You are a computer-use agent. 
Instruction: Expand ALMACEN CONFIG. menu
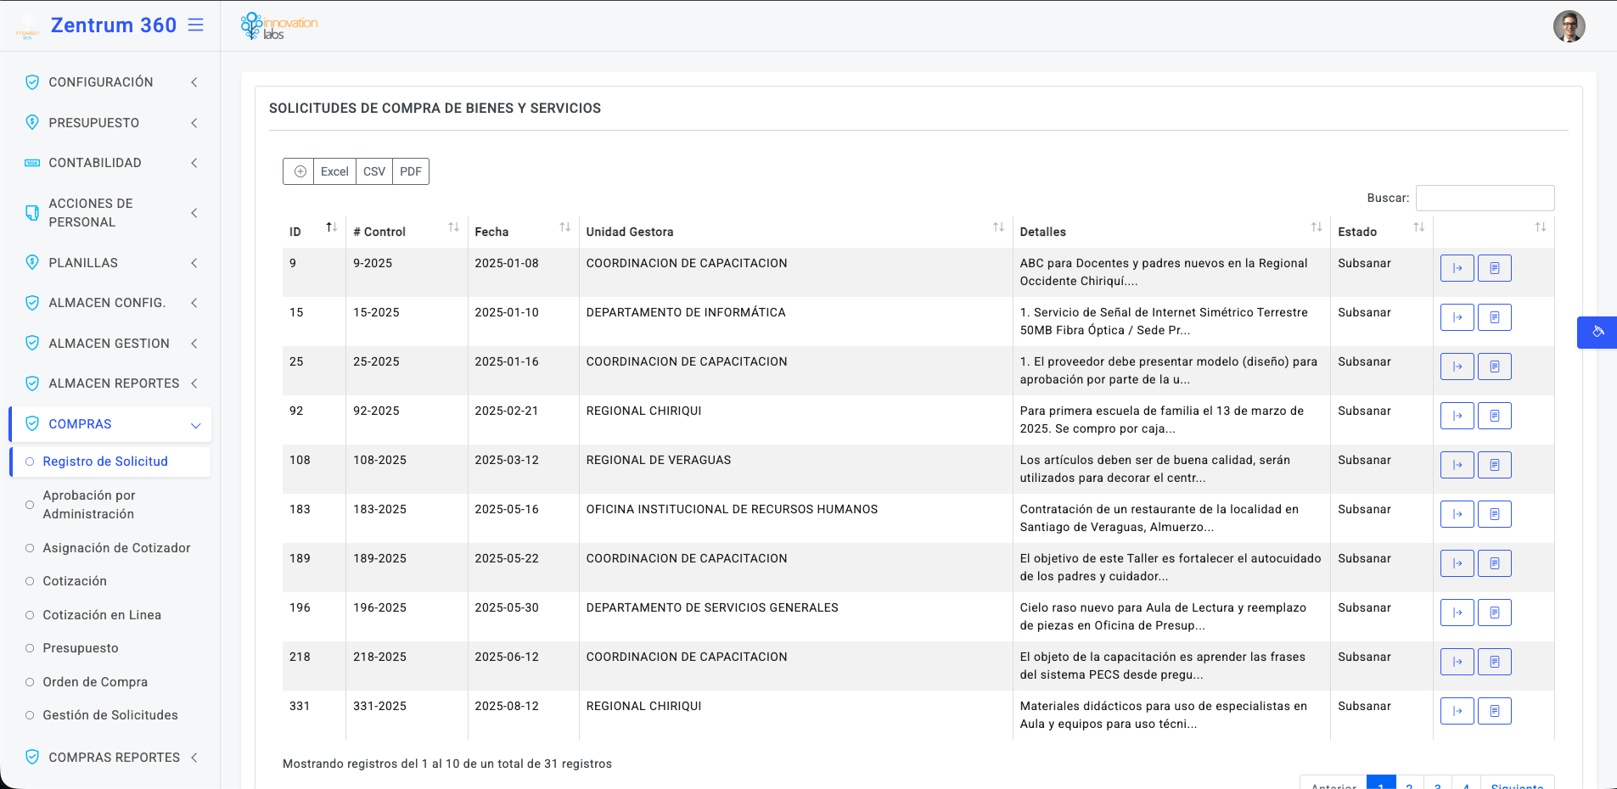pos(110,303)
